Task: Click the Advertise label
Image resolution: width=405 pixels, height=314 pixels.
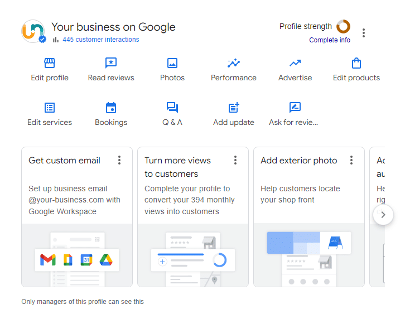Action: pos(295,78)
